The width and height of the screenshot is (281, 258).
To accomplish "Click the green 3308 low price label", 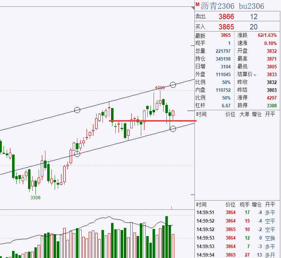I will (35, 197).
